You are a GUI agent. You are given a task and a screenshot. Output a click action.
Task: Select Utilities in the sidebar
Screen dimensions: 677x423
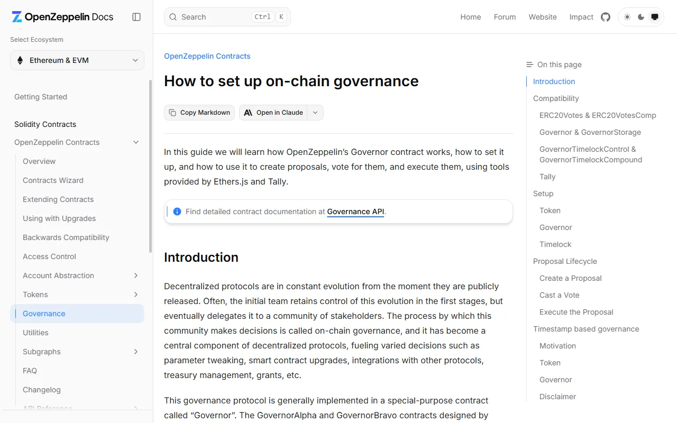point(35,333)
